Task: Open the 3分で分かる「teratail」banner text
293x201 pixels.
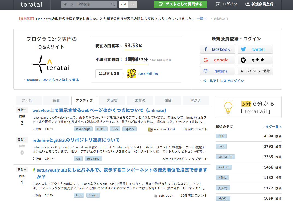Action: [258, 108]
